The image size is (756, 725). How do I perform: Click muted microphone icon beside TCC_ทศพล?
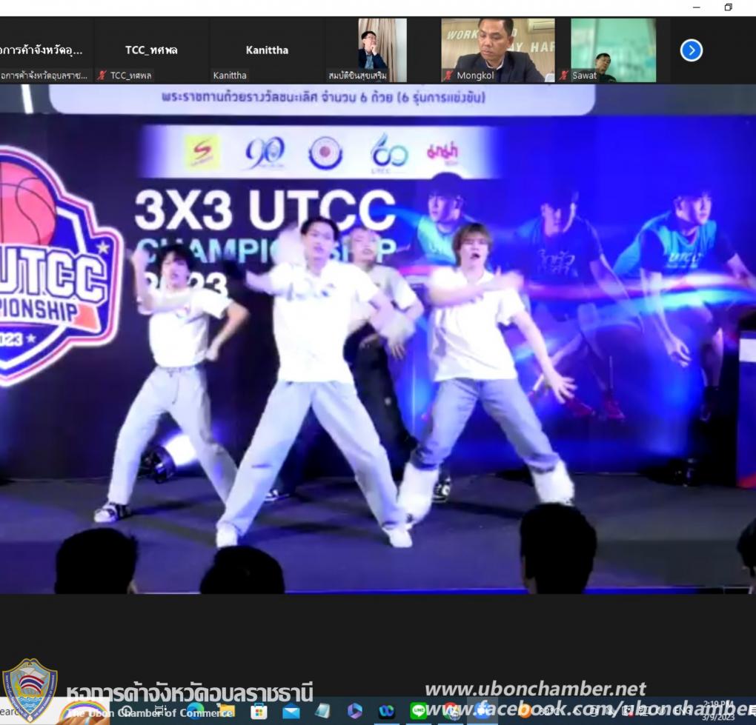pyautogui.click(x=102, y=75)
